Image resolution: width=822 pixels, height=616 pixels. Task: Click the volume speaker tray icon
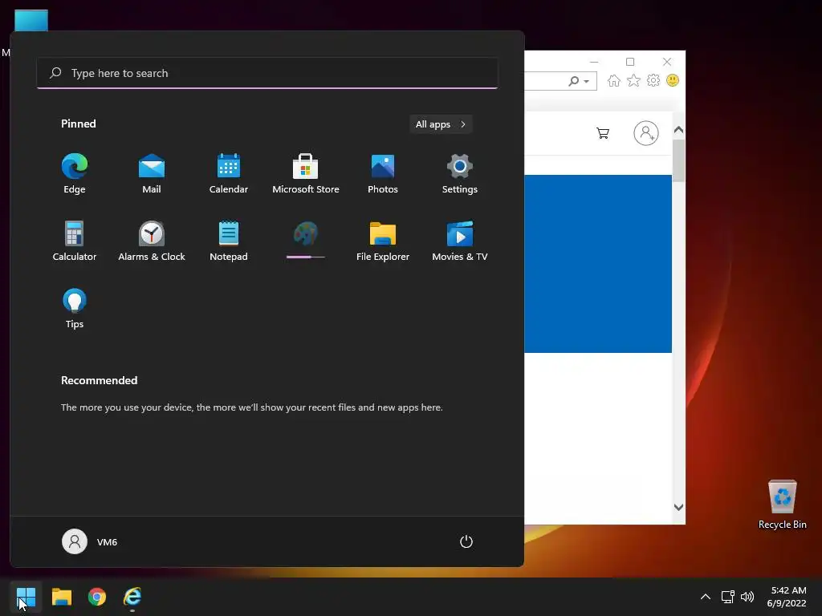pyautogui.click(x=747, y=597)
